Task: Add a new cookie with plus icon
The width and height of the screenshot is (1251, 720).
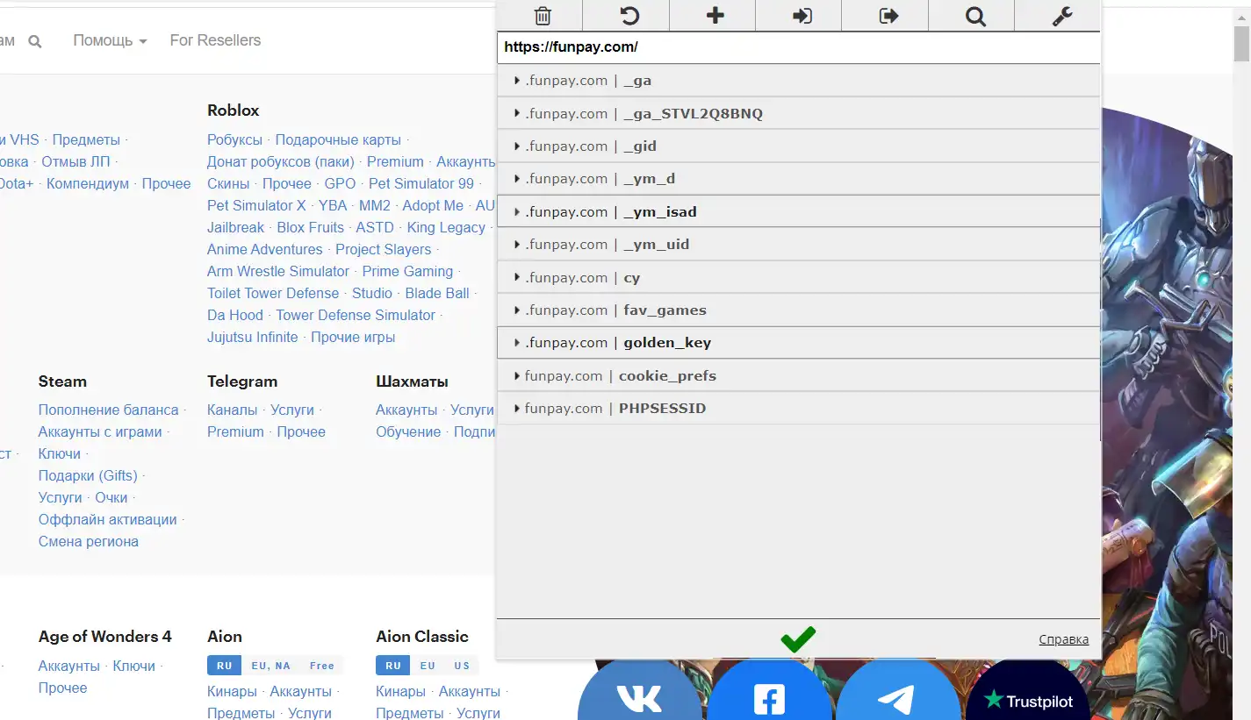Action: pos(715,16)
